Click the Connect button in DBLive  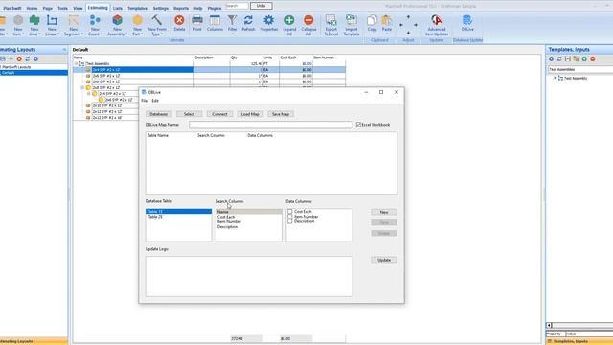tap(219, 114)
